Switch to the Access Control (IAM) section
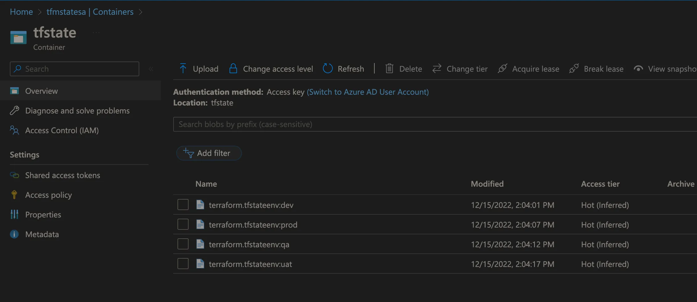Screen dimensions: 697x302 [x=62, y=130]
